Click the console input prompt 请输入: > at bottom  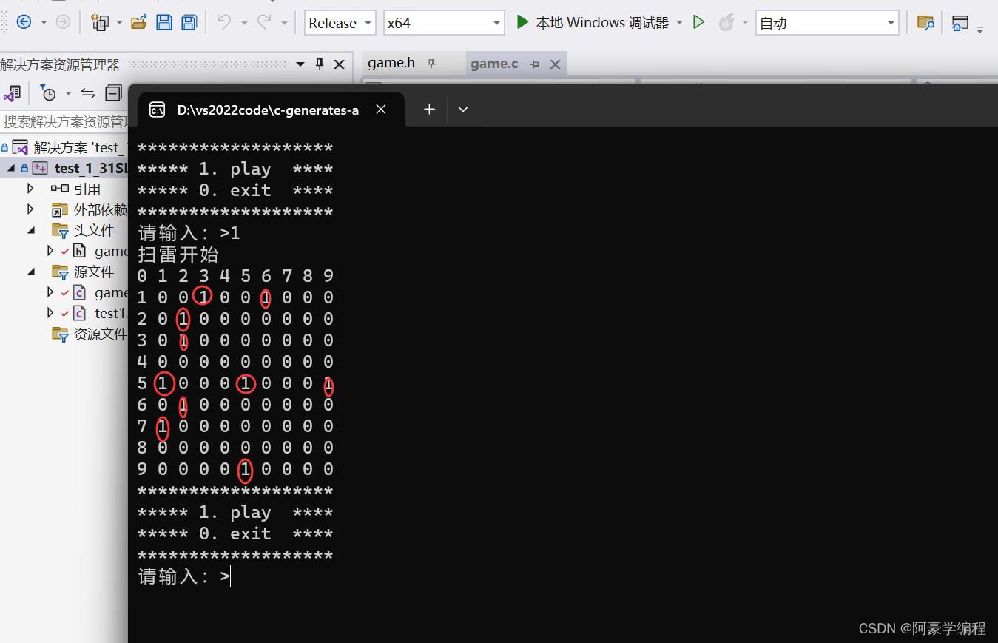(184, 576)
